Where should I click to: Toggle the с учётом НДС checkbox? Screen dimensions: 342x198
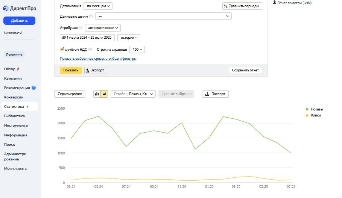pos(62,49)
